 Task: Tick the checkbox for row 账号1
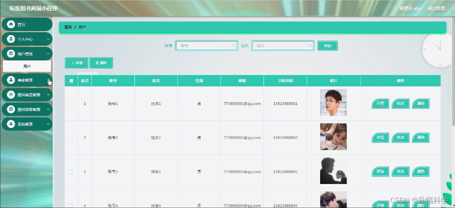coord(71,104)
